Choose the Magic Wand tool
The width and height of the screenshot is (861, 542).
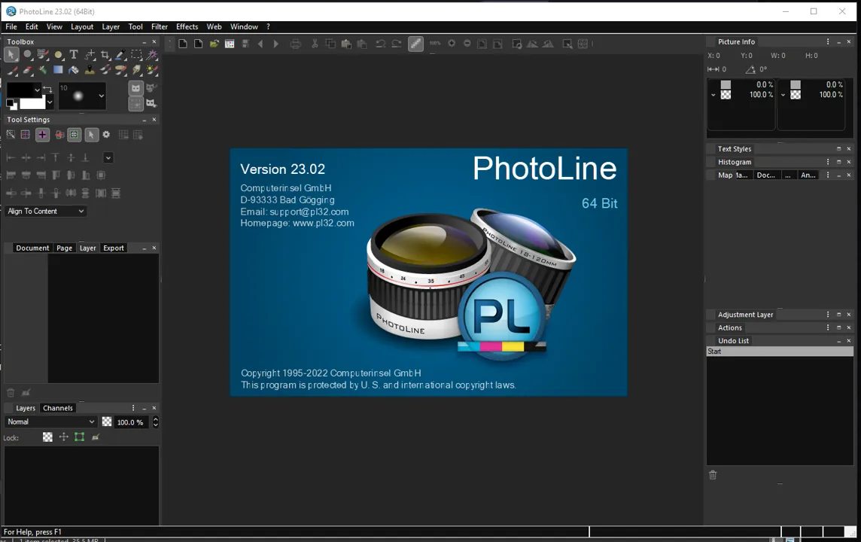pyautogui.click(x=152, y=54)
